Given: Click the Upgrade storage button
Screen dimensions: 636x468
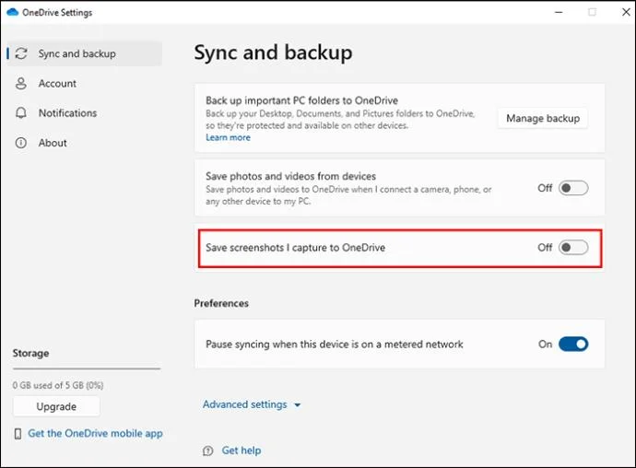Looking at the screenshot, I should click(56, 406).
